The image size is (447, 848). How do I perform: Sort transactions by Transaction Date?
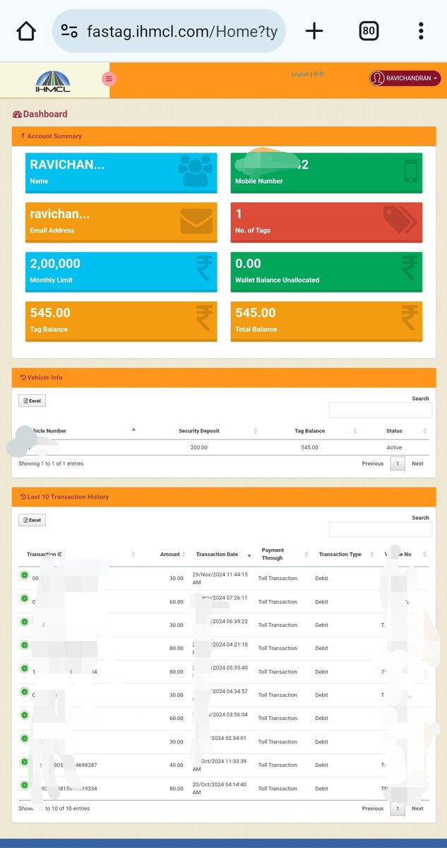pyautogui.click(x=222, y=554)
